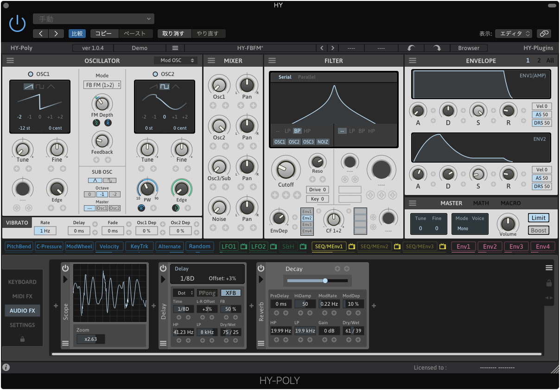The width and height of the screenshot is (560, 390).
Task: Adjust the Reverb Decay slider
Action: (325, 281)
